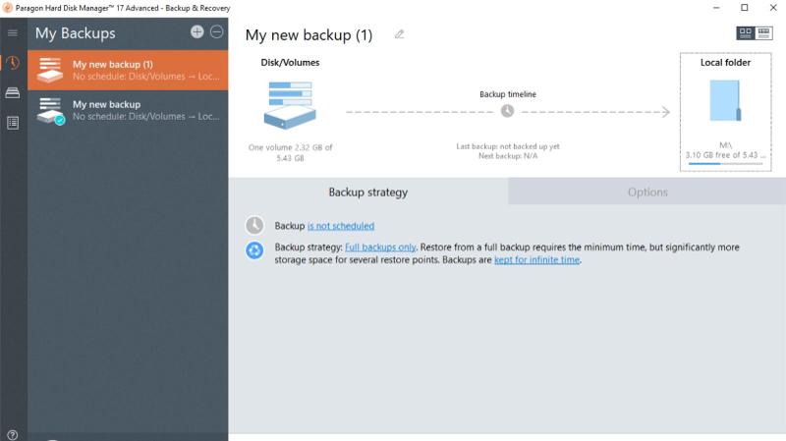786x441 pixels.
Task: Click the Backup timeline clock marker
Action: click(x=507, y=111)
